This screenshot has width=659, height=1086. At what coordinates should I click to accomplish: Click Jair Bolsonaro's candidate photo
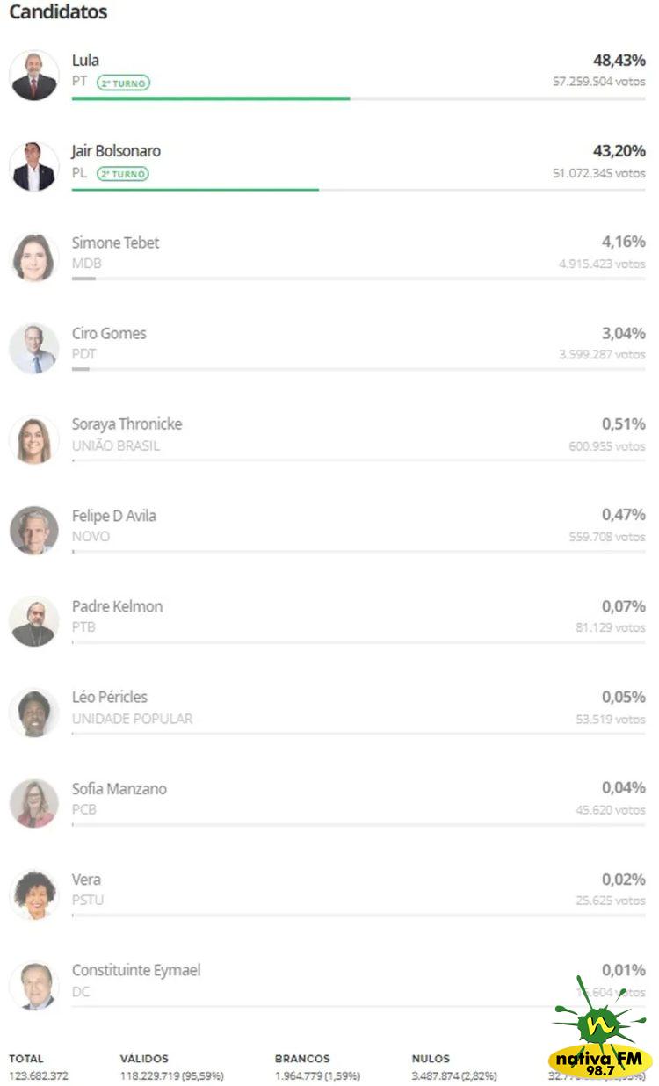[33, 166]
